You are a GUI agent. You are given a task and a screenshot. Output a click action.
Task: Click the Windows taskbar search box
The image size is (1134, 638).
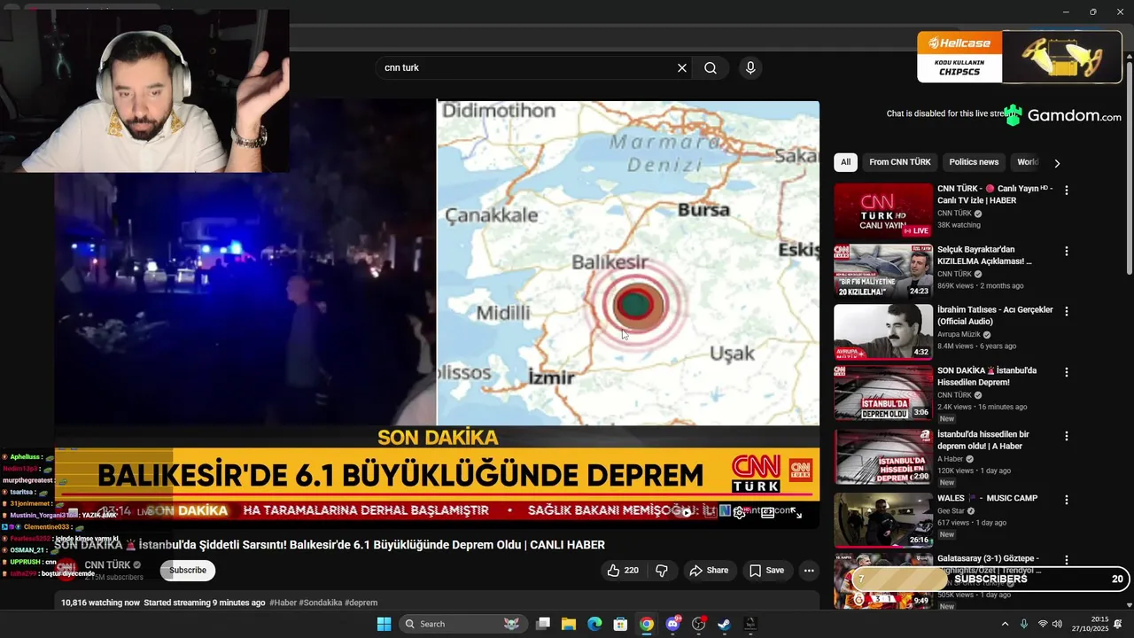point(462,624)
